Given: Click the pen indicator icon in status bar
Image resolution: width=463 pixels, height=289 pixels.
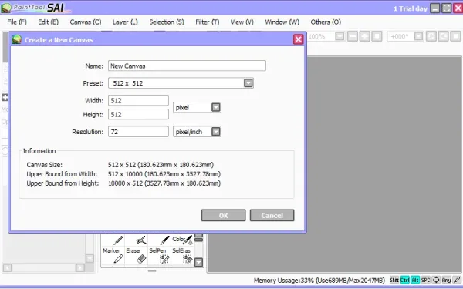Looking at the screenshot, I should pyautogui.click(x=457, y=280).
